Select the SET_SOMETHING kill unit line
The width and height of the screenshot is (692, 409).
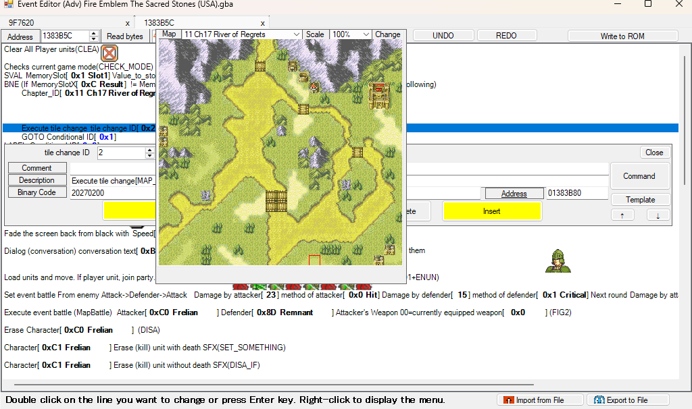[145, 348]
